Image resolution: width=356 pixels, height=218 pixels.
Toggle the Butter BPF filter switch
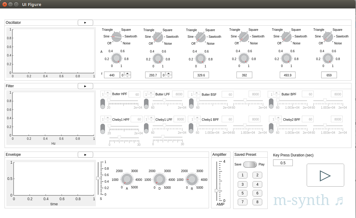click(271, 104)
